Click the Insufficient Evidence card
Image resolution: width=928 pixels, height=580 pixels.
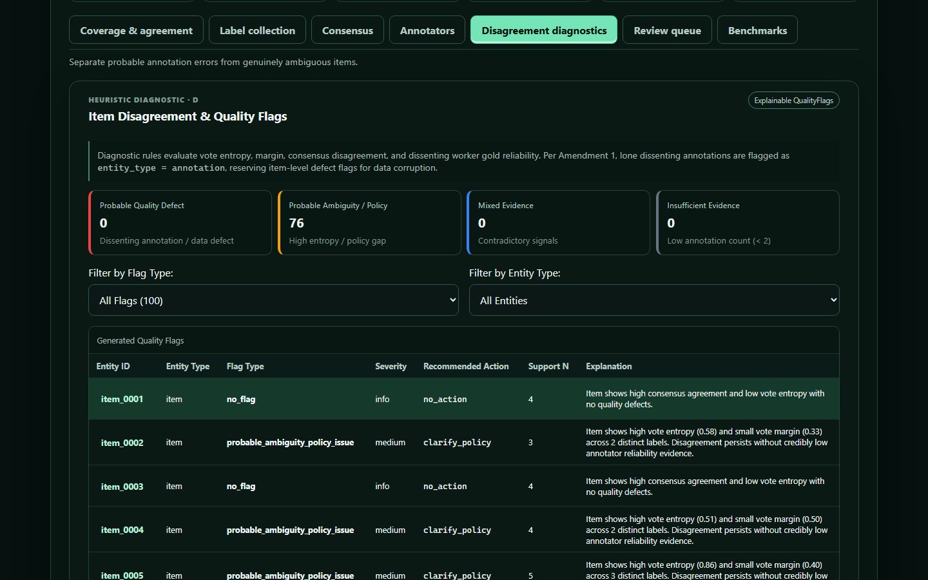click(x=748, y=223)
